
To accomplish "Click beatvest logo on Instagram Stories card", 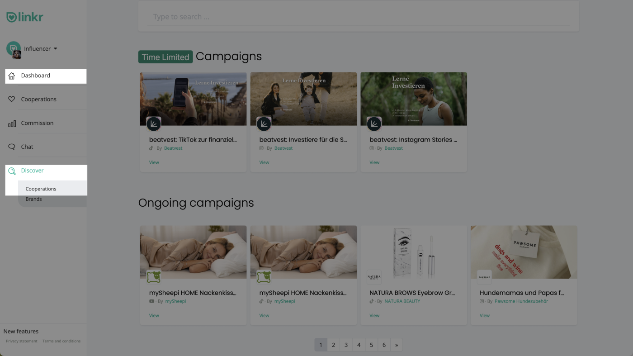I will coord(374,124).
